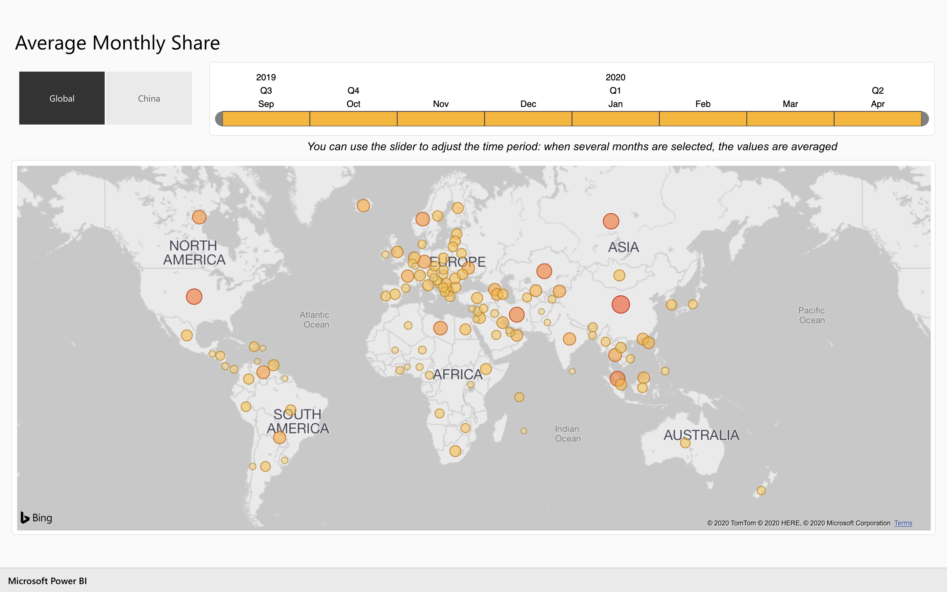Click the right slider handle
Image resolution: width=947 pixels, height=592 pixels.
coord(925,119)
